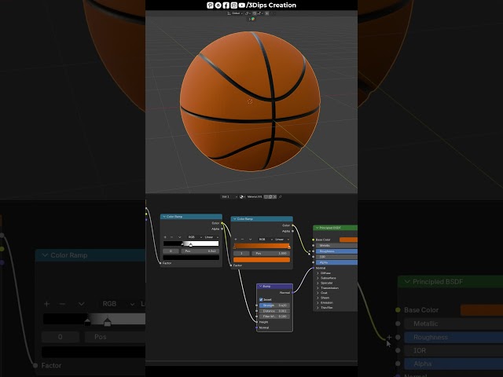Viewport: 503px width, 377px height.
Task: Remove a stop from the left Color Ramp
Action: pos(171,237)
